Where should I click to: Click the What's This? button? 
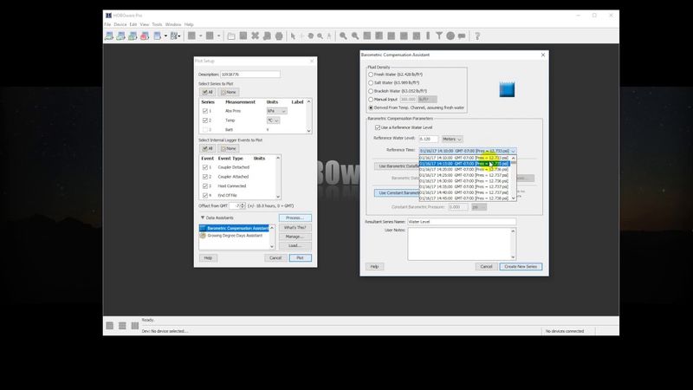295,228
